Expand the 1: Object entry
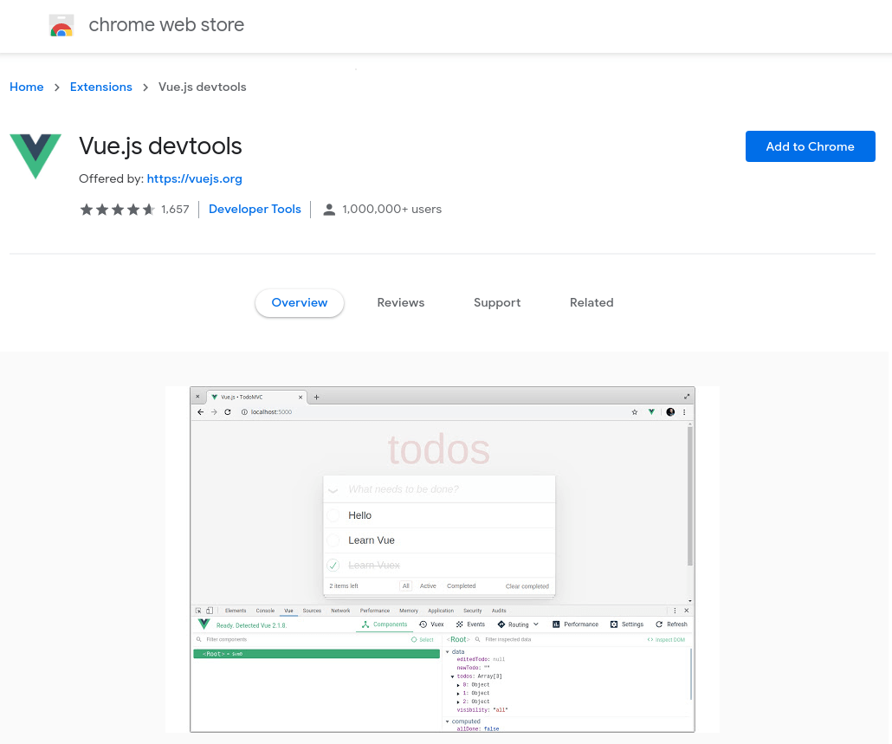This screenshot has height=744, width=892. (458, 694)
